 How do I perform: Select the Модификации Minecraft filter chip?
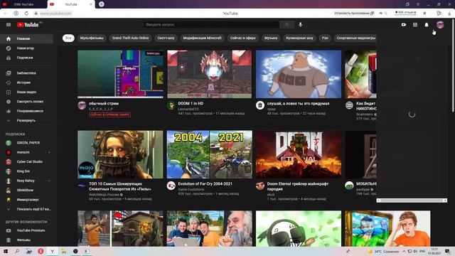(x=202, y=38)
